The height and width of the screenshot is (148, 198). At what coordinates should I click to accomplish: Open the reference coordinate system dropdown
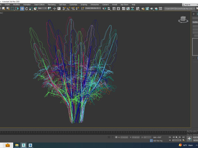(42, 9)
